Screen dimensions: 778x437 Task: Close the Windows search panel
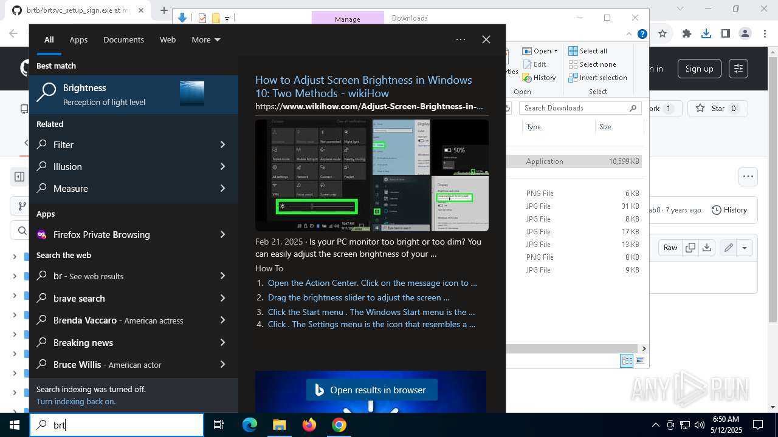coord(486,39)
